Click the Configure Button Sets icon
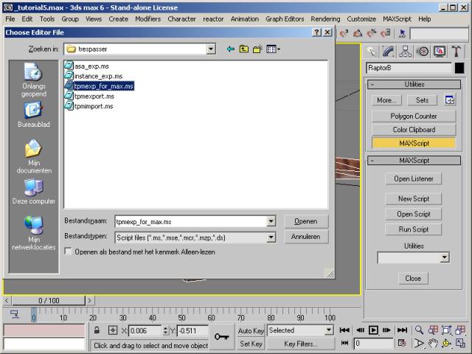The height and width of the screenshot is (354, 472). click(x=449, y=100)
